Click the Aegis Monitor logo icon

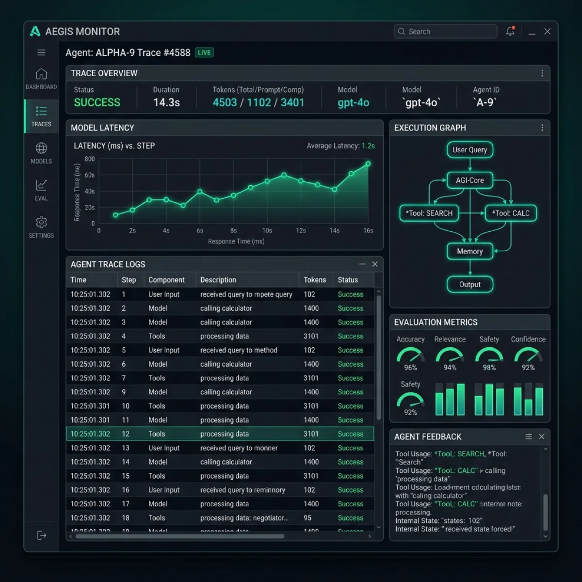click(35, 32)
